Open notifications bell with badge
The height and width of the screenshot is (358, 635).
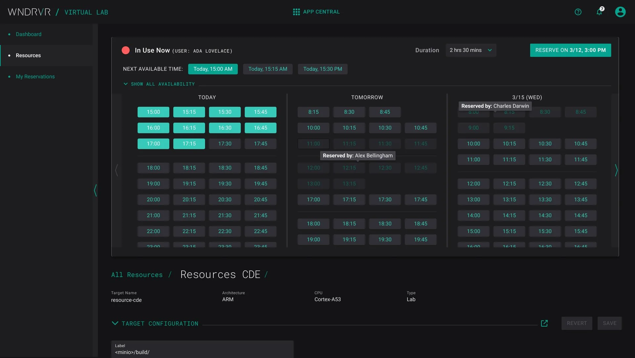pos(599,12)
